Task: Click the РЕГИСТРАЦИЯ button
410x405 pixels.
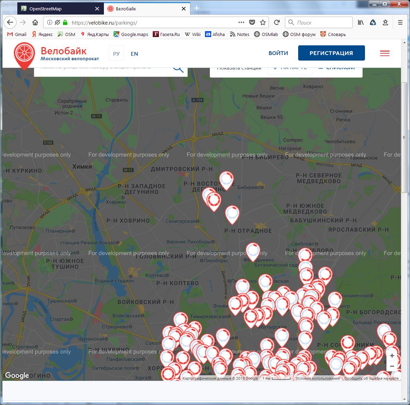Action: click(331, 53)
